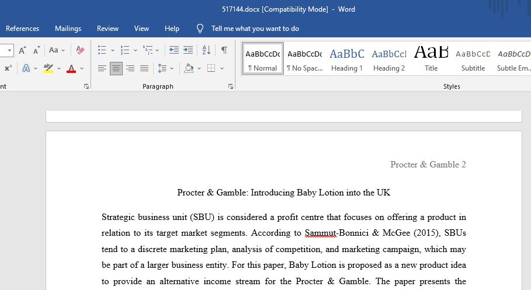
Task: Insert a numbered list
Action: tap(125, 50)
